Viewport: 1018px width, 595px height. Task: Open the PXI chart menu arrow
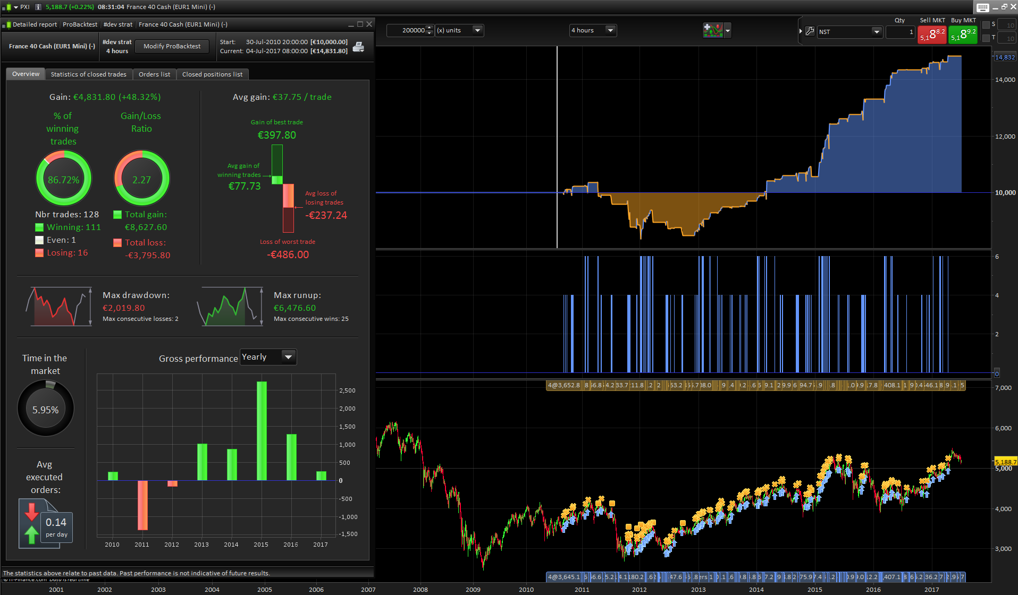[x=16, y=7]
